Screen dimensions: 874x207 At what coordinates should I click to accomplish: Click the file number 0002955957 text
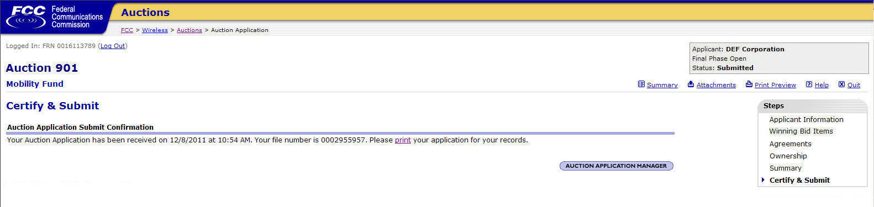(343, 140)
